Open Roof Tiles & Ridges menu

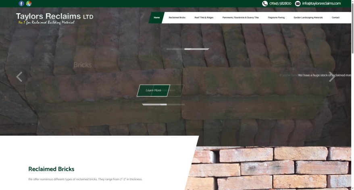point(204,18)
